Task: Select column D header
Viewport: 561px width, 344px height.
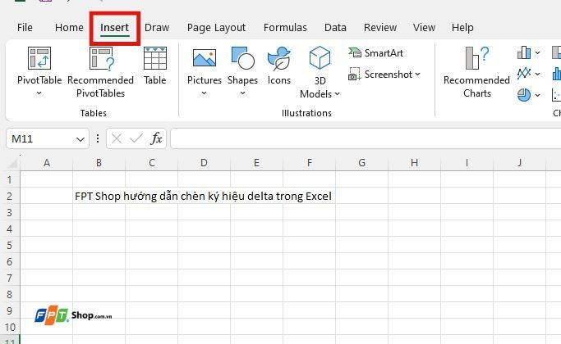Action: coord(204,163)
